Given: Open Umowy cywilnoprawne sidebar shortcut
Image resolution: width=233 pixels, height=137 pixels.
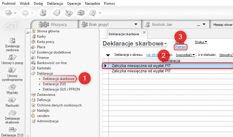Looking at the screenshot, I should 12,74.
